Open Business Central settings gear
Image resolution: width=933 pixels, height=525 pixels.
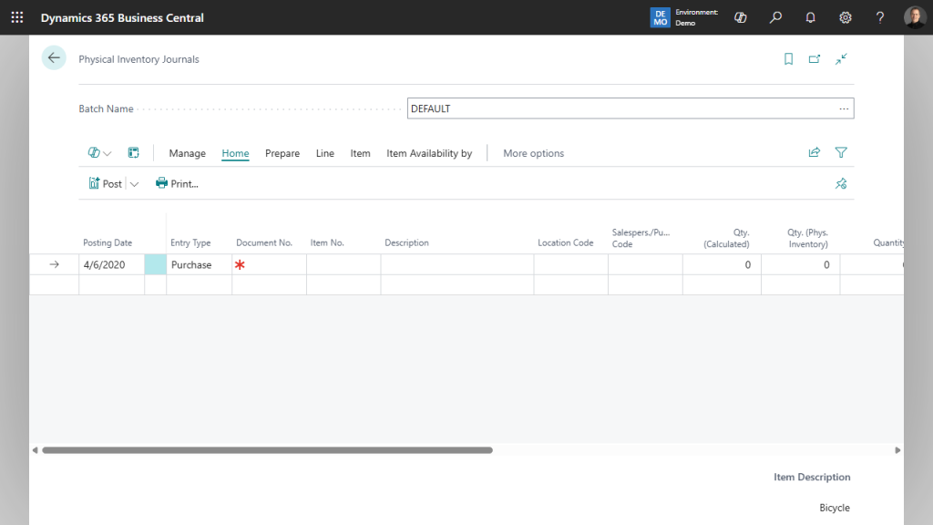pyautogui.click(x=845, y=17)
